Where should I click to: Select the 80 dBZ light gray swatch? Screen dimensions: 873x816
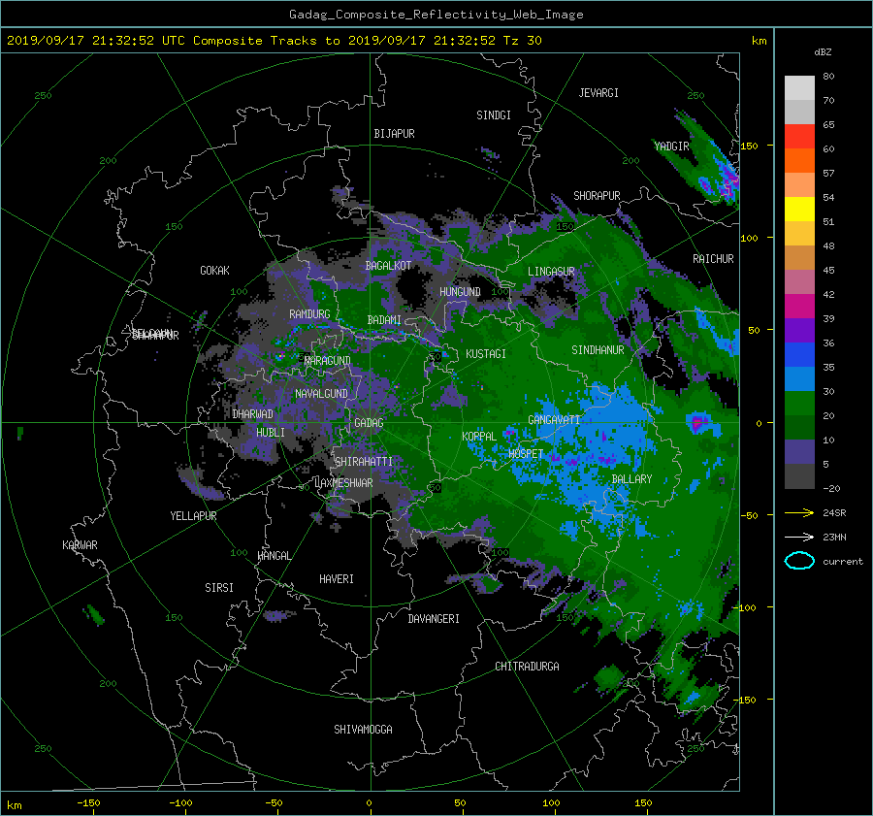(x=799, y=88)
